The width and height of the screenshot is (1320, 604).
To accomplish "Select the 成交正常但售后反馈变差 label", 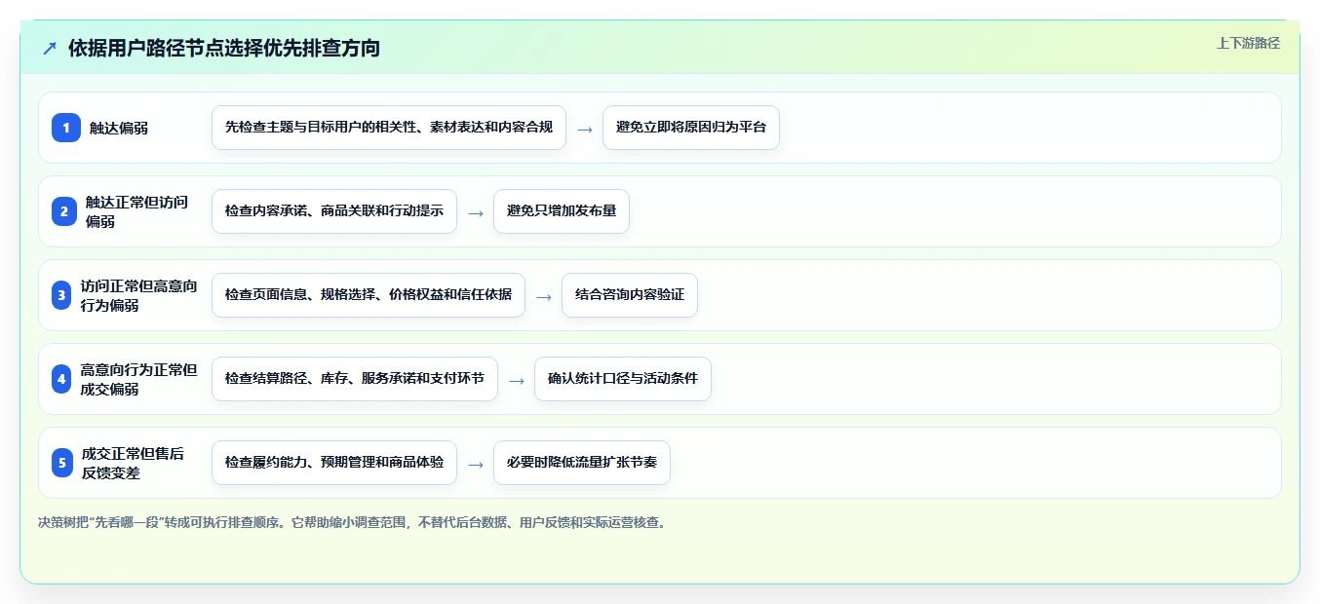I will (x=134, y=463).
